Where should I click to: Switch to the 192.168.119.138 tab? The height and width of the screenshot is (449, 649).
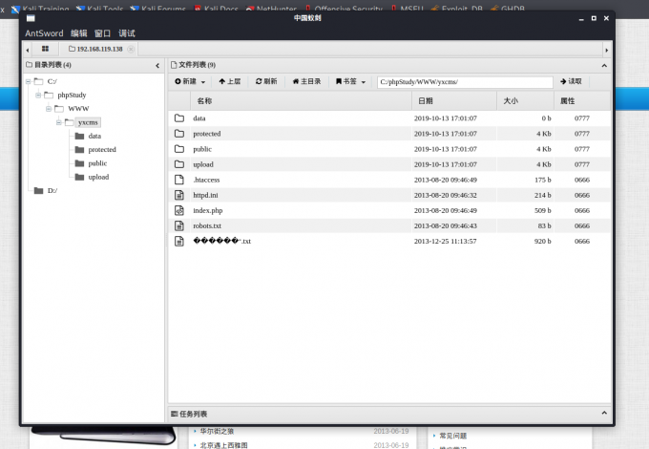[99, 49]
